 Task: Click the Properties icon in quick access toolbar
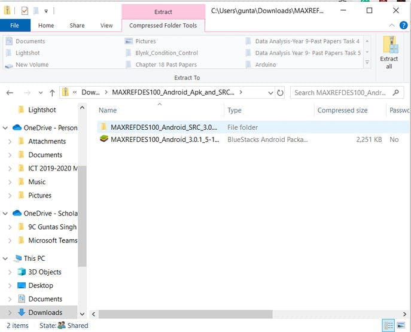25,11
